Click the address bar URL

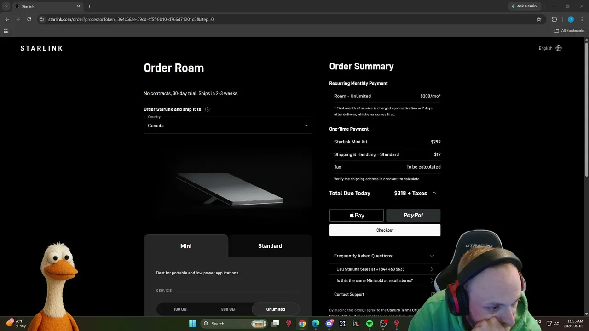click(x=131, y=19)
